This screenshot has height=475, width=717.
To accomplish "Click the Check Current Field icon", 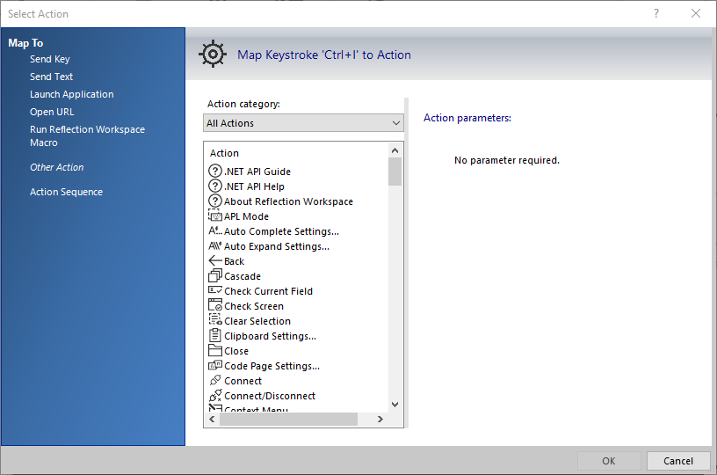I will coord(215,290).
